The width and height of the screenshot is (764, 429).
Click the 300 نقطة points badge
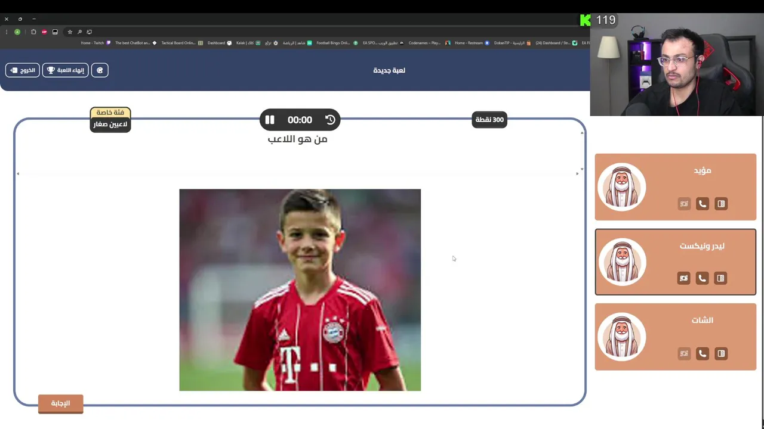click(x=489, y=120)
